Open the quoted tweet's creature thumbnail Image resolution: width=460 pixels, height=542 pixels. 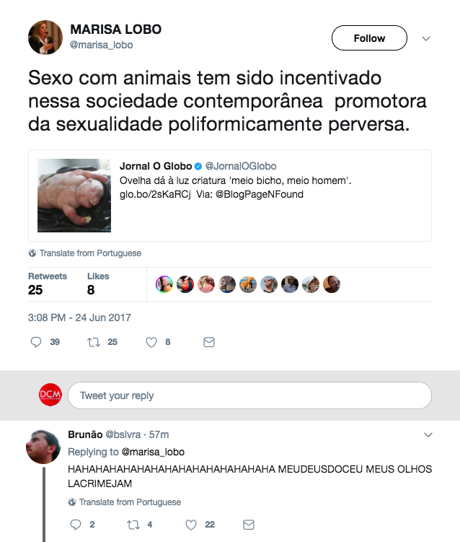[74, 196]
